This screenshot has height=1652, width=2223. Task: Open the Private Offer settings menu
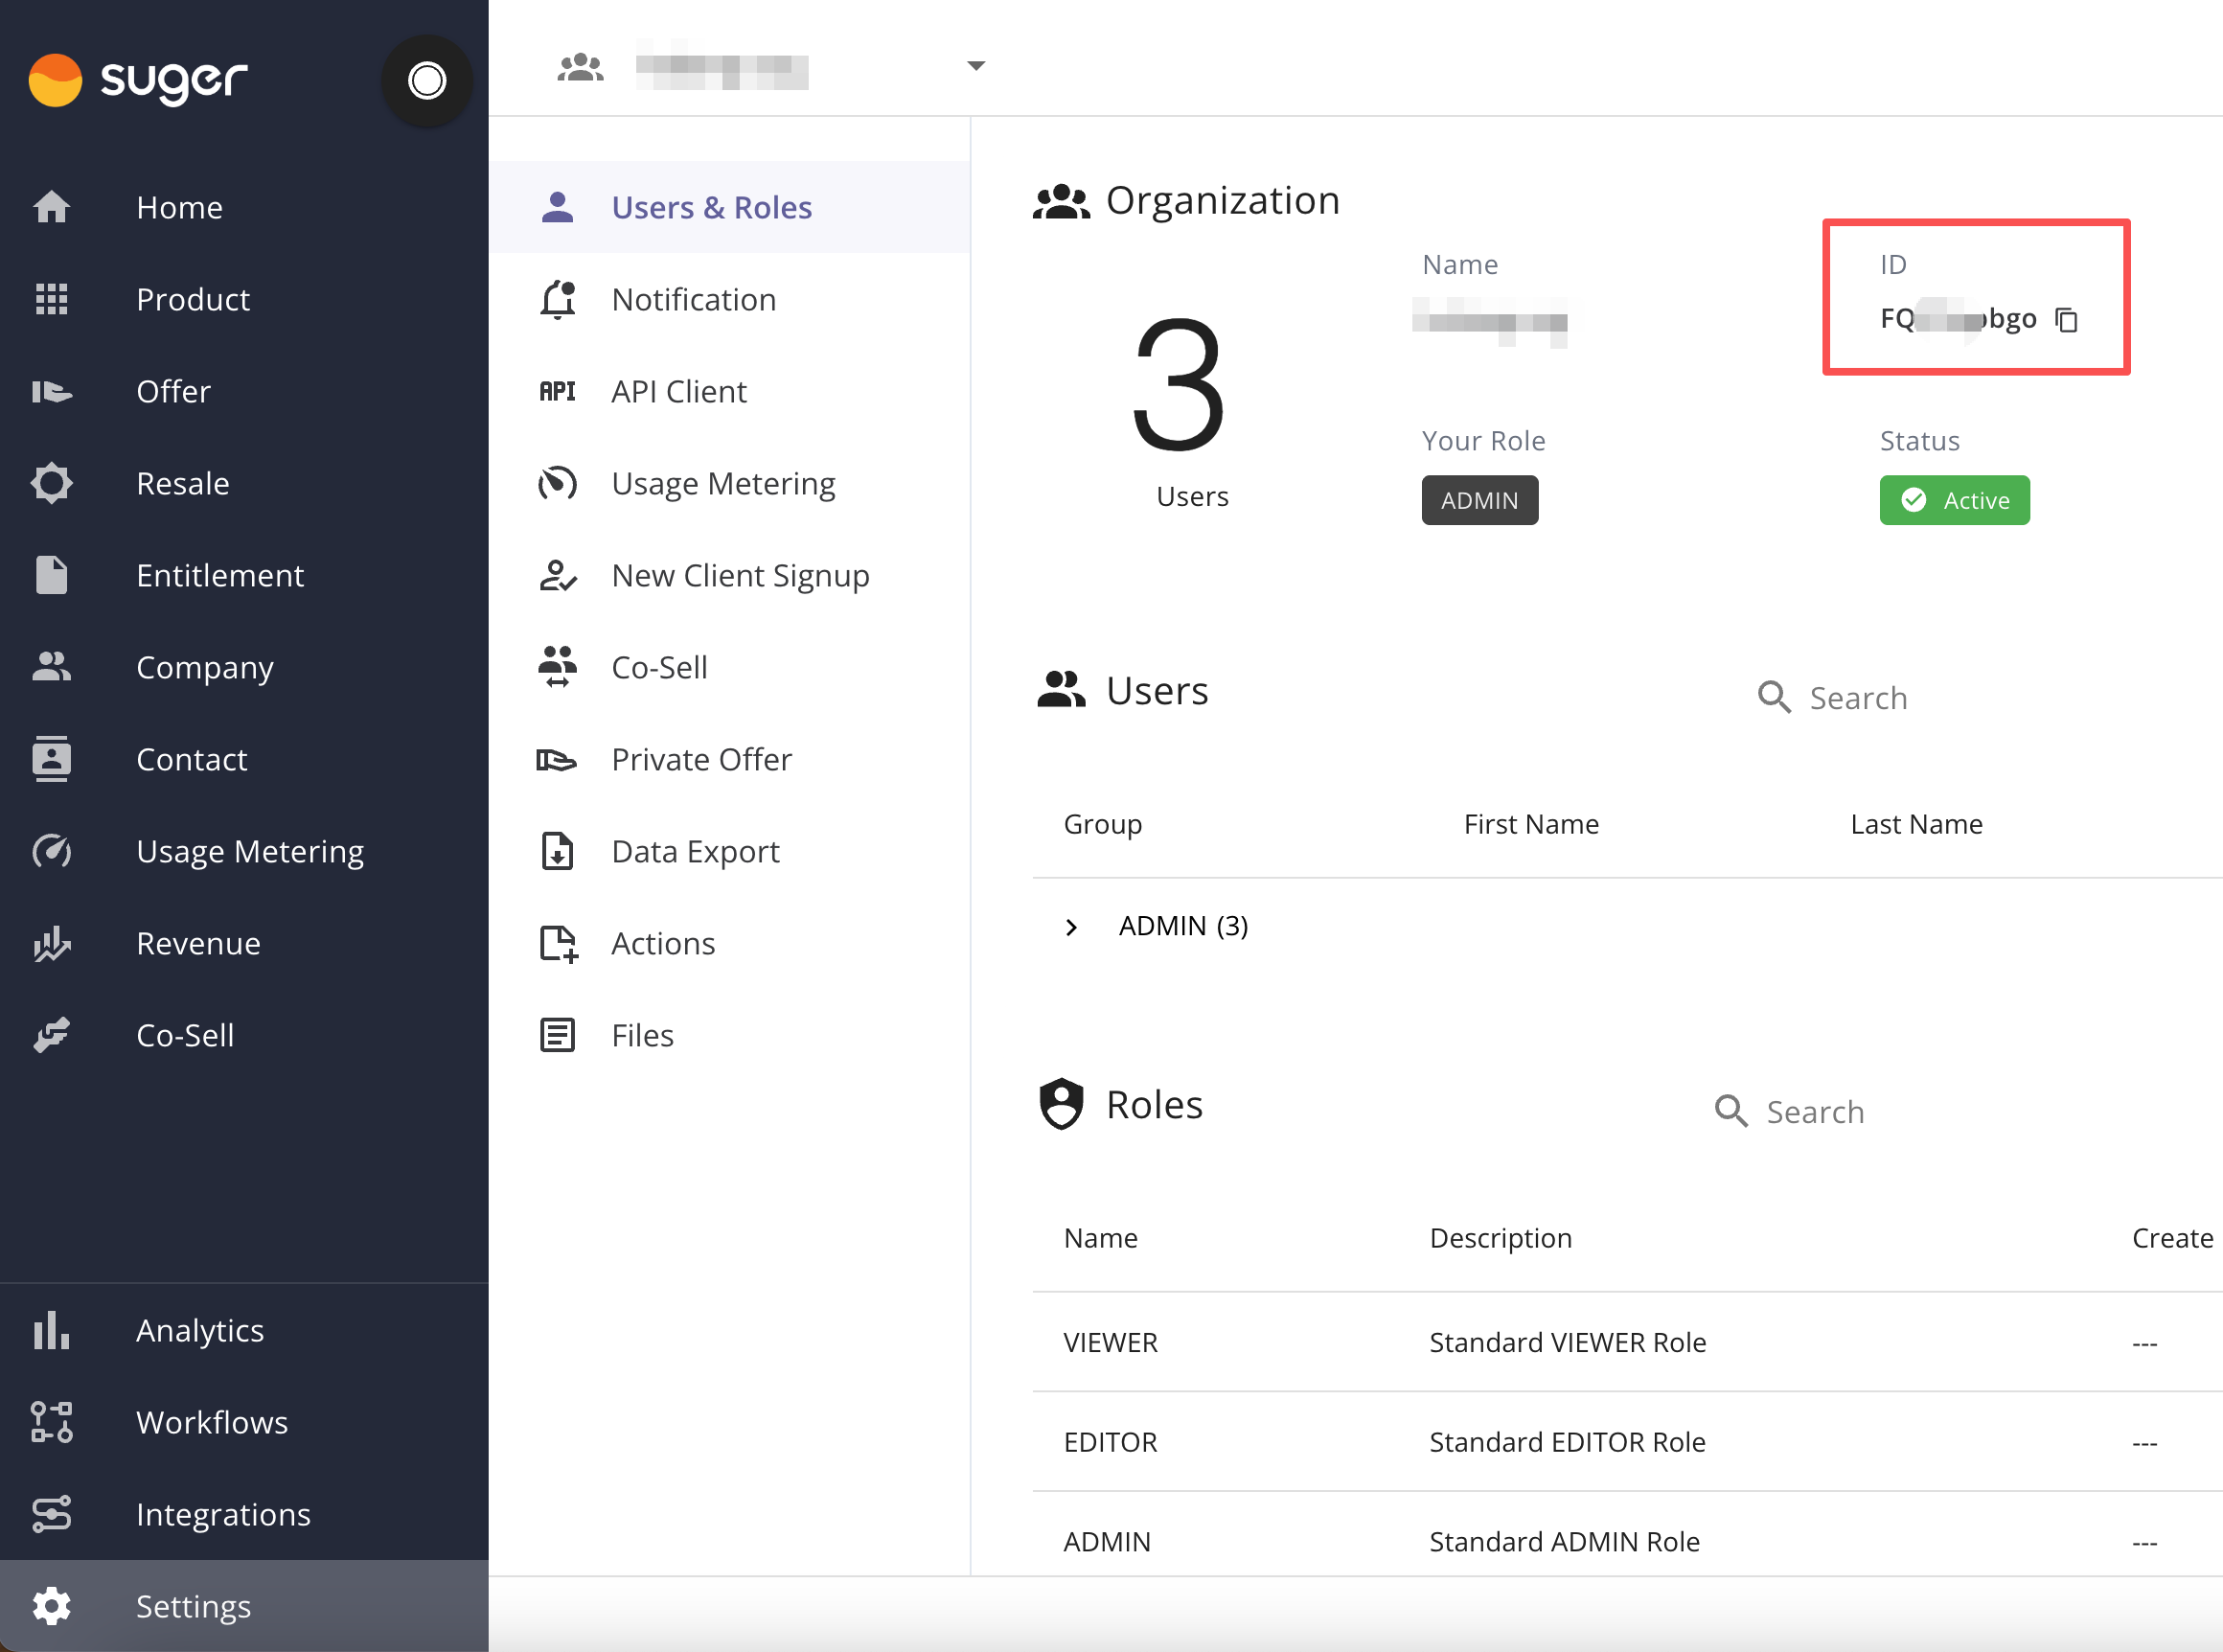tap(700, 759)
